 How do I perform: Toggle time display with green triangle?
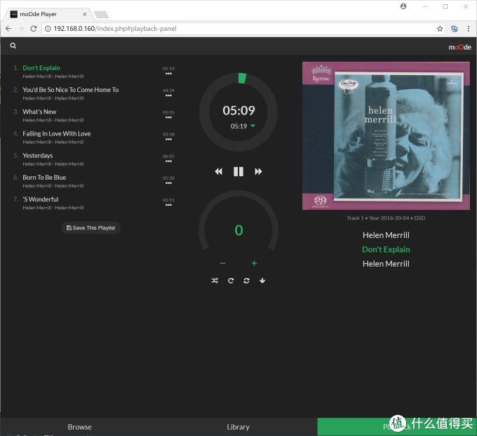[x=253, y=126]
